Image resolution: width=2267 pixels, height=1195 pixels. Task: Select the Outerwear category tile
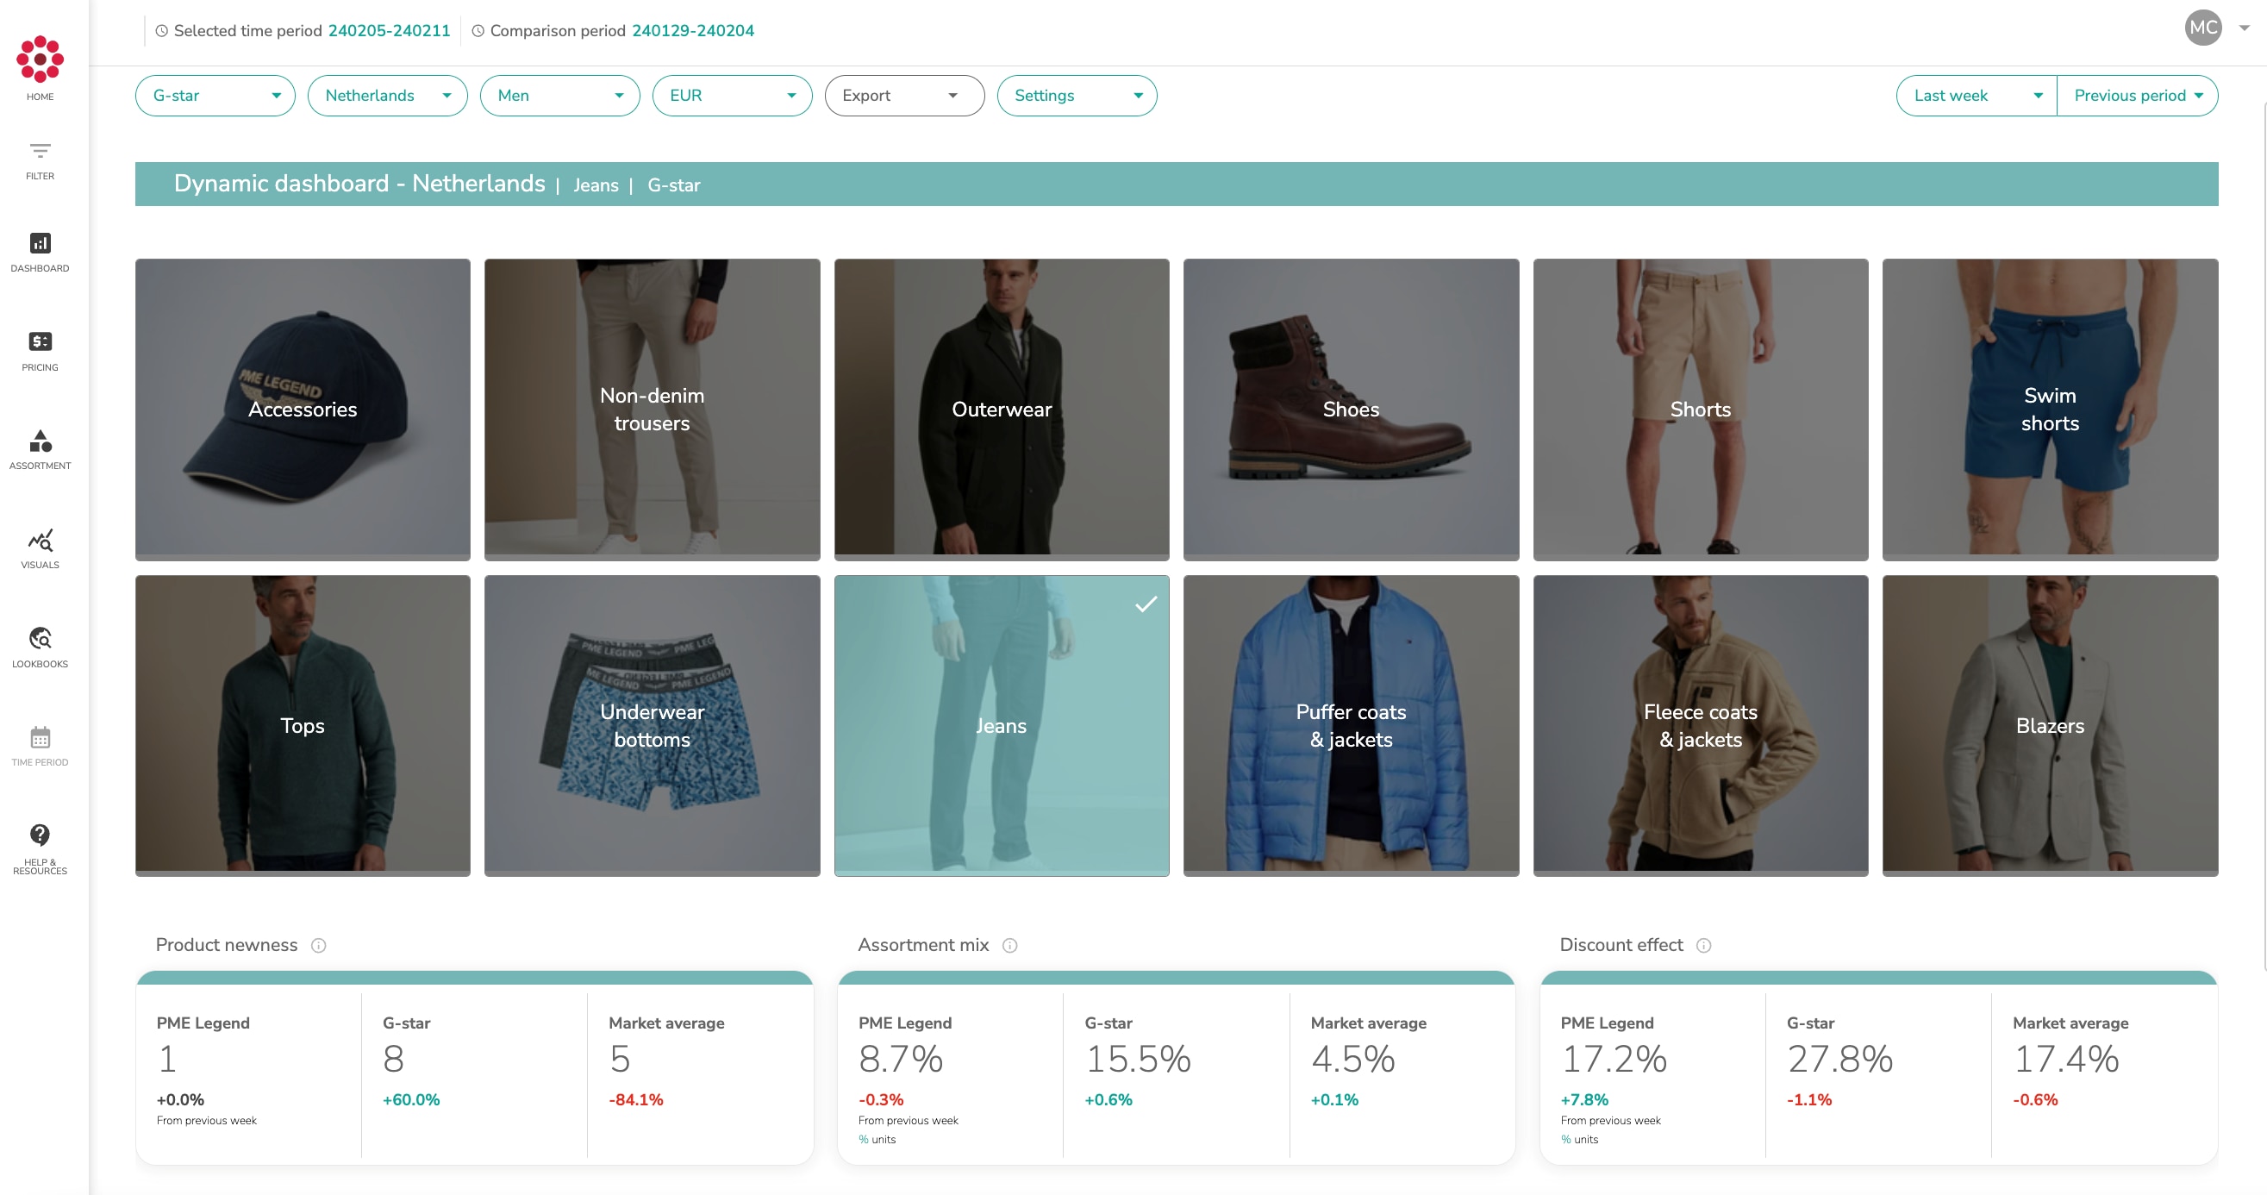pyautogui.click(x=1001, y=410)
